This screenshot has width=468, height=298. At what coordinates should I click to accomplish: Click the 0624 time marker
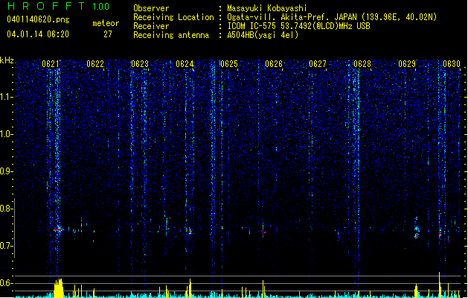[185, 64]
